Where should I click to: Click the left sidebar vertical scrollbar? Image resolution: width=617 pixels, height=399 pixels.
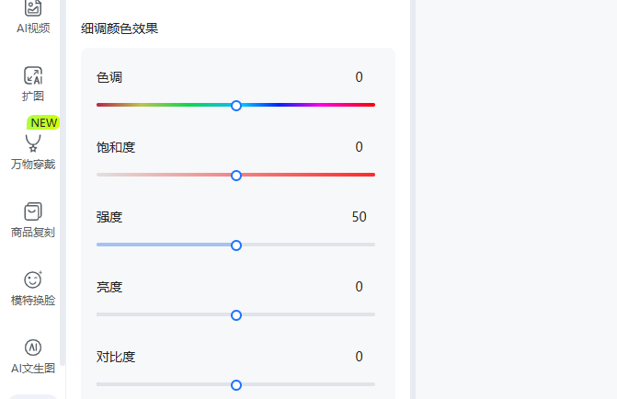pyautogui.click(x=63, y=183)
